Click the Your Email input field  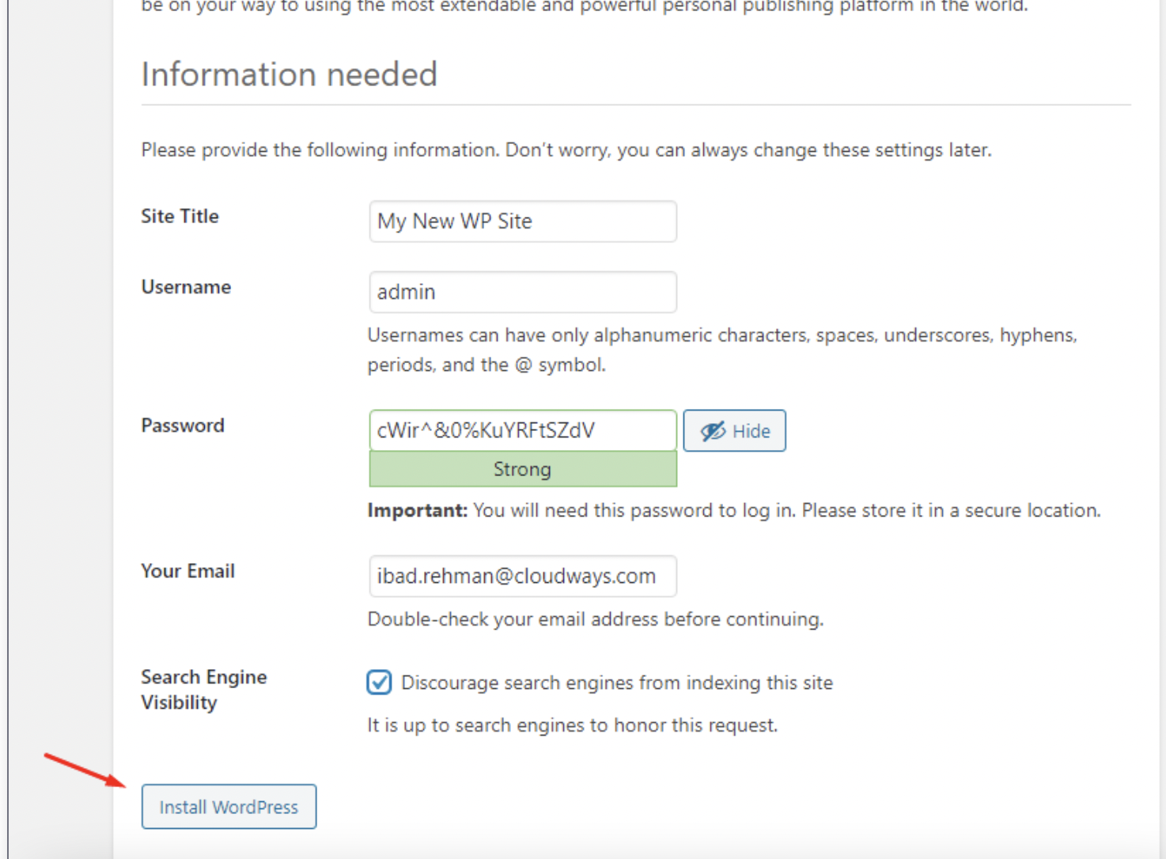pos(522,576)
